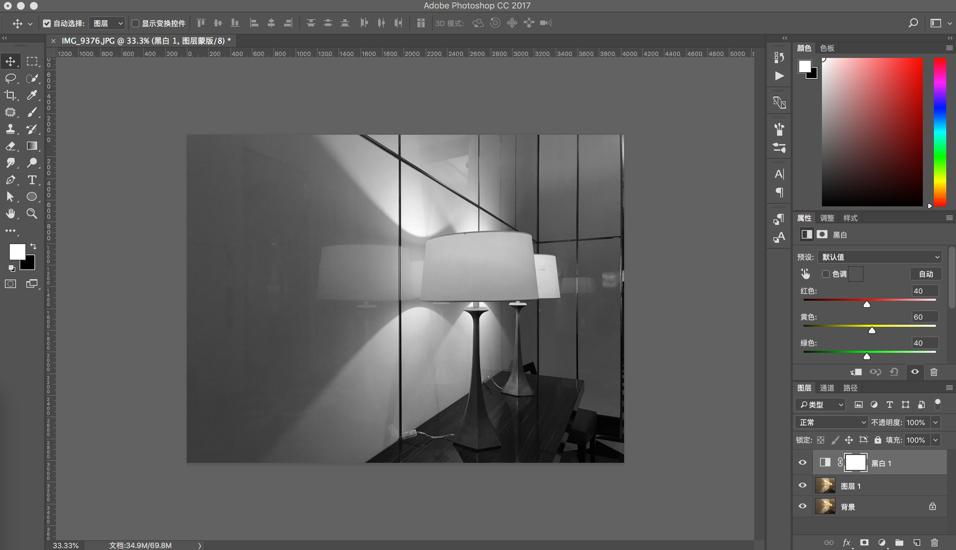This screenshot has height=550, width=956.
Task: Uncheck the 自动选择 checkbox
Action: pyautogui.click(x=47, y=23)
